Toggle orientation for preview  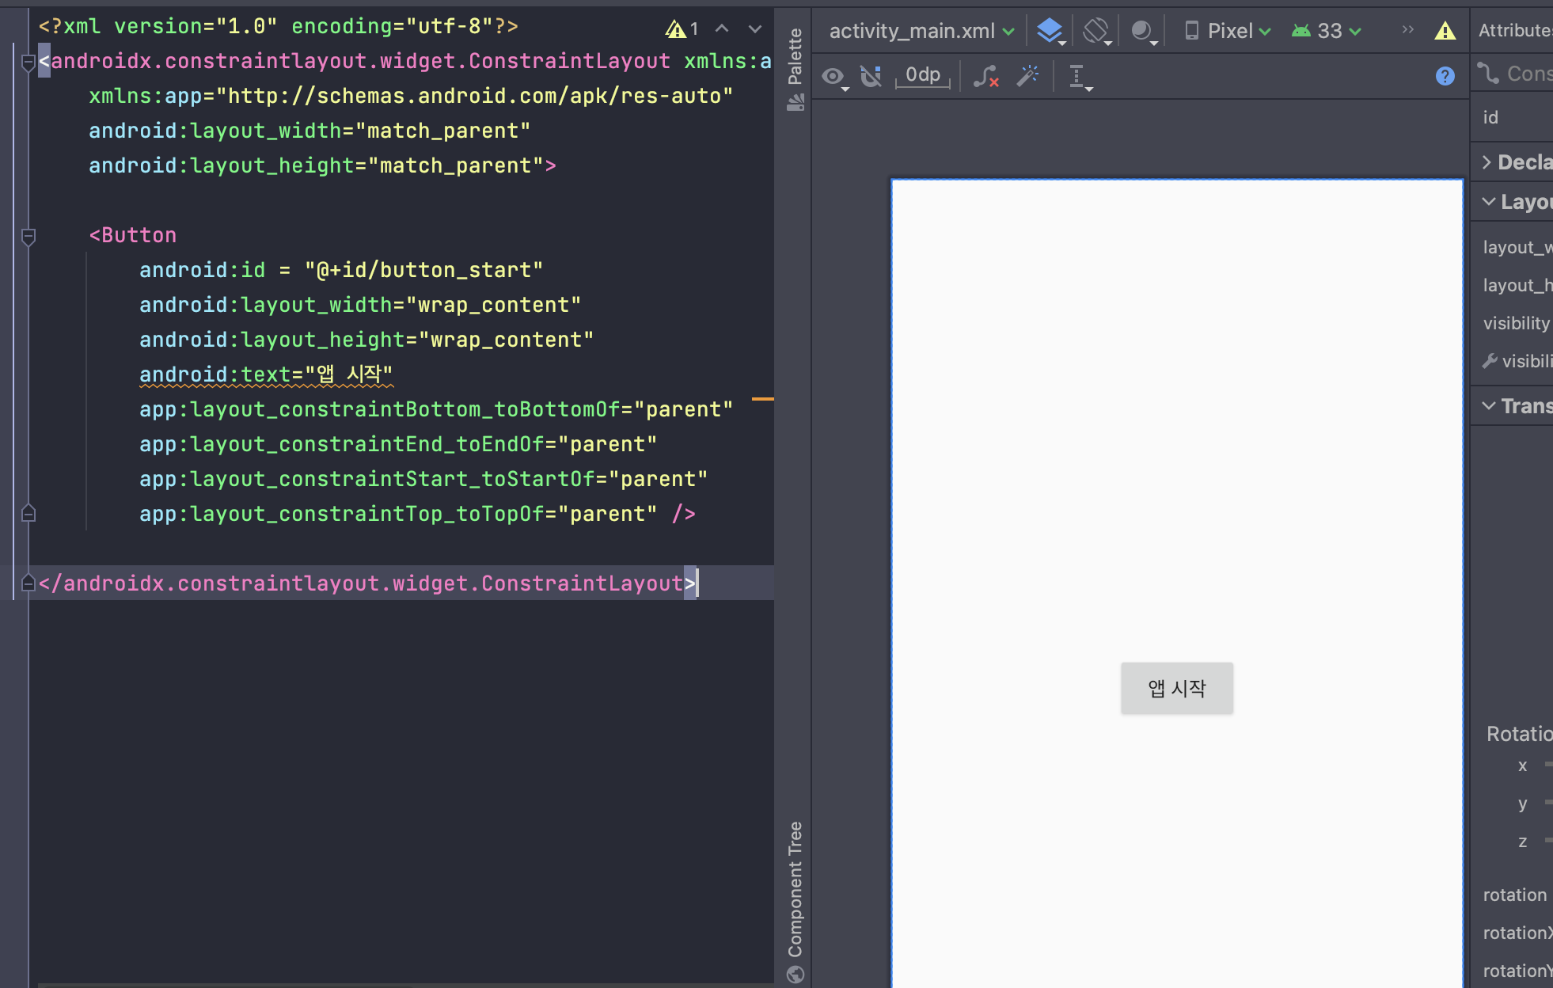tap(1096, 31)
